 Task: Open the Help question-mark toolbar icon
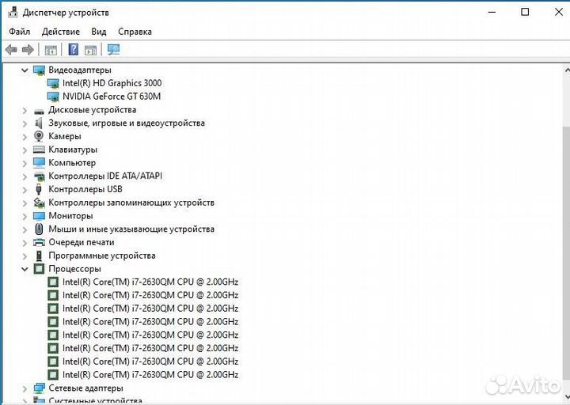click(74, 49)
